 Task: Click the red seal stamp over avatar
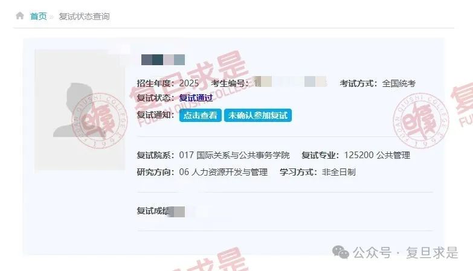100,121
